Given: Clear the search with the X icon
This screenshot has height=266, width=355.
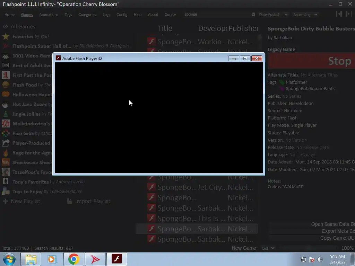Looking at the screenshot, I should click(253, 15).
